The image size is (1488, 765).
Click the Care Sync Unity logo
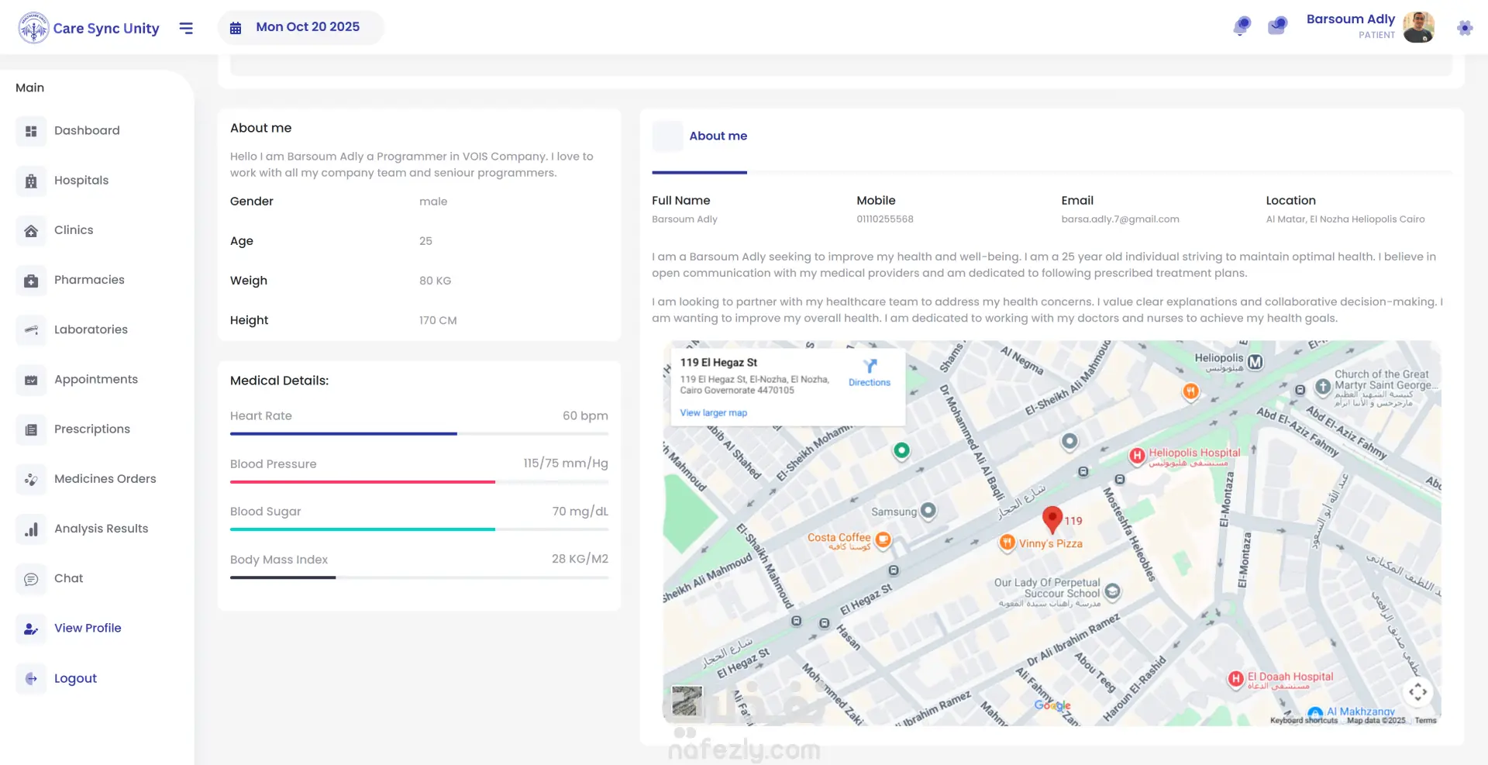(88, 28)
